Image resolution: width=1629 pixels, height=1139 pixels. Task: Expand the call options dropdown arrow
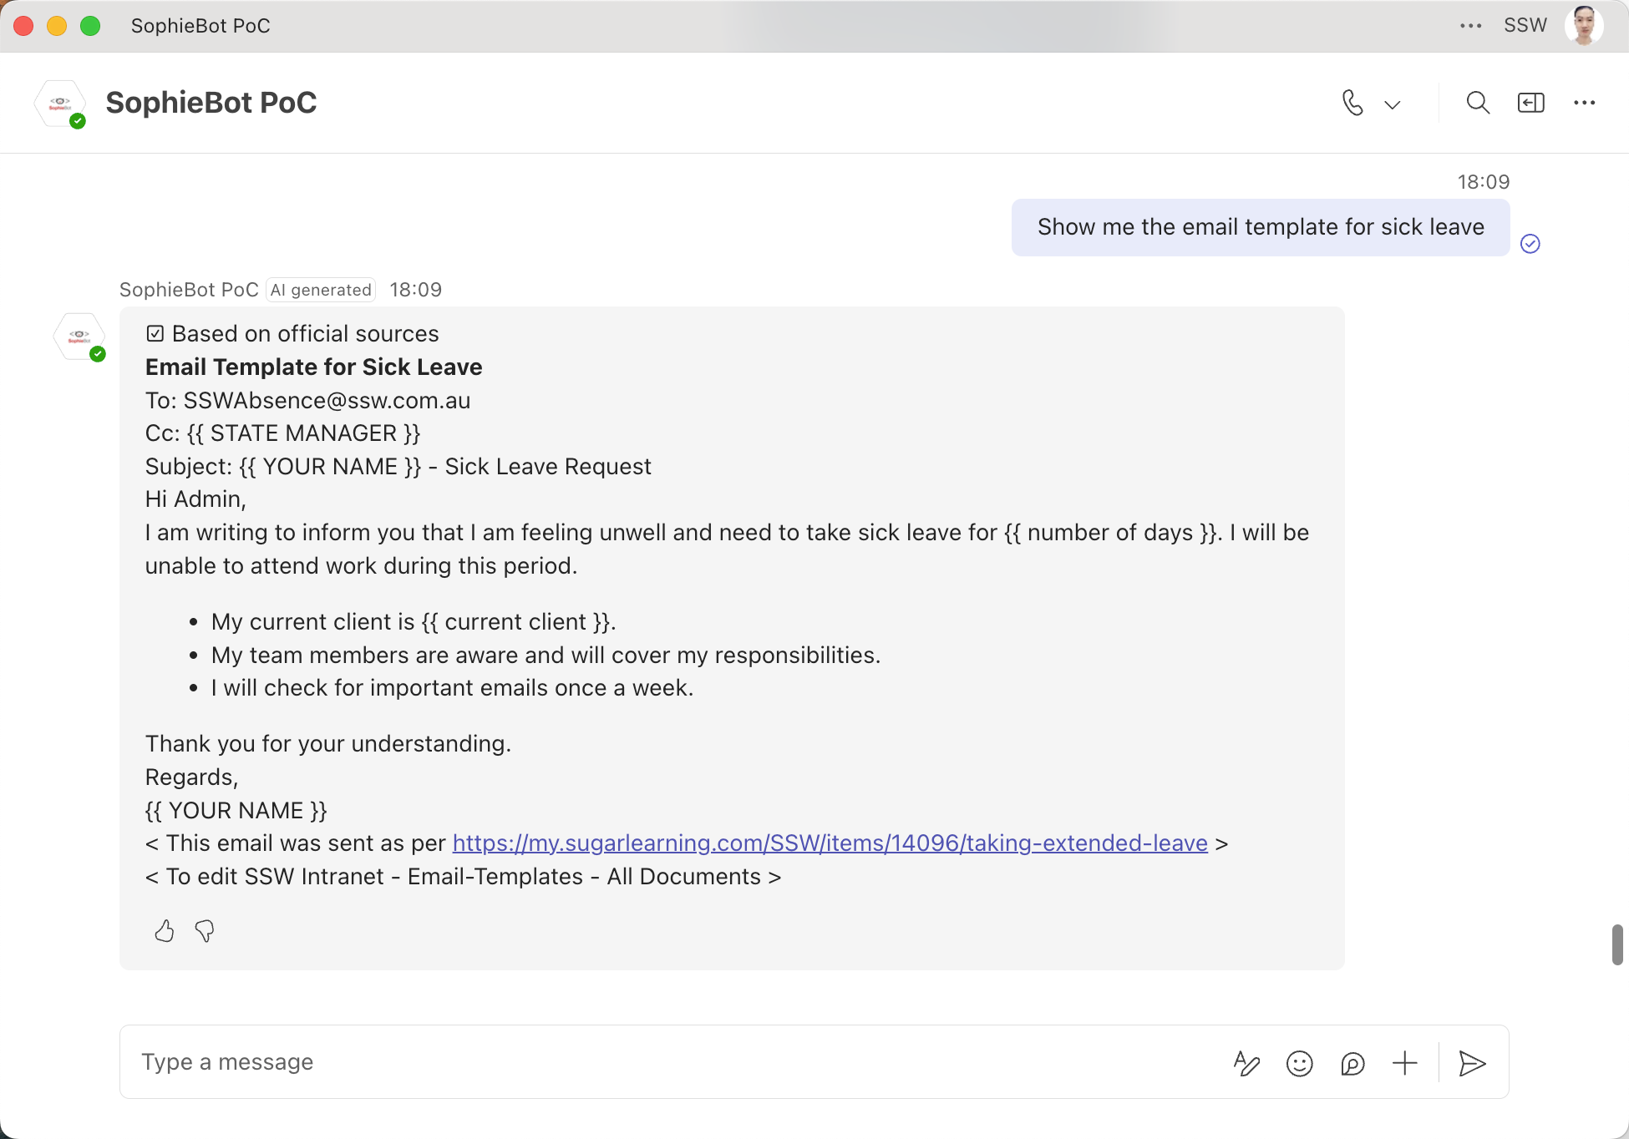[1392, 104]
